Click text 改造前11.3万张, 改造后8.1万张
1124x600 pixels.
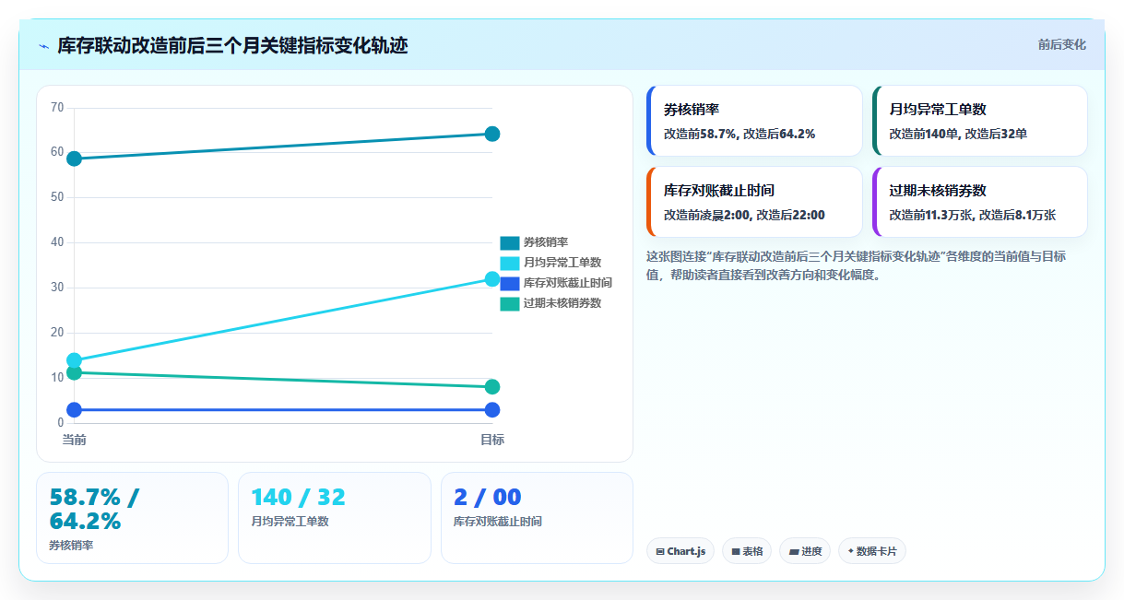pyautogui.click(x=972, y=215)
